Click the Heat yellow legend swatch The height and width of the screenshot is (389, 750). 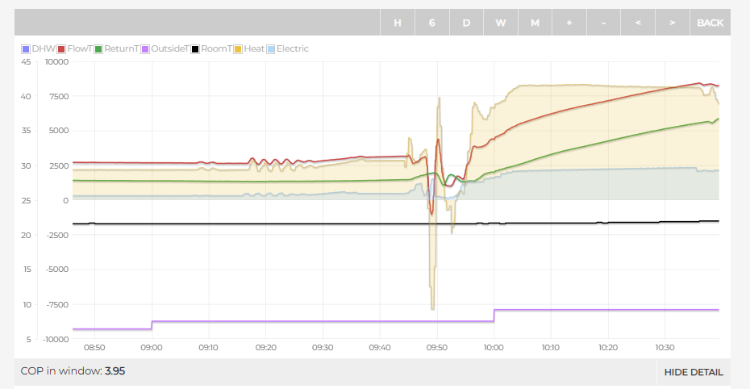coord(239,48)
